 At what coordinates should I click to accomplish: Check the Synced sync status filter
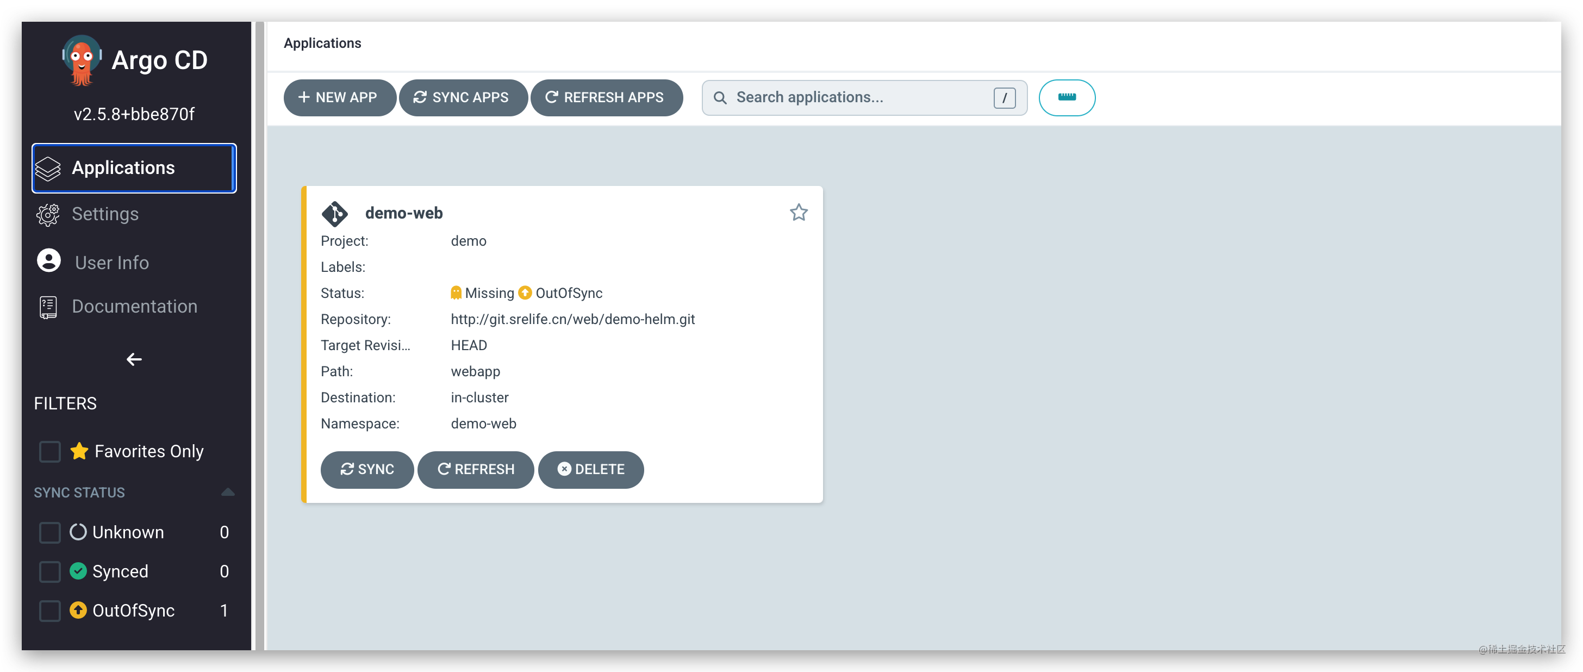(x=50, y=571)
